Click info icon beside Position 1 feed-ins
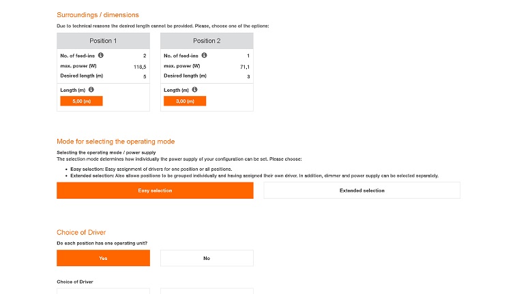 101,55
